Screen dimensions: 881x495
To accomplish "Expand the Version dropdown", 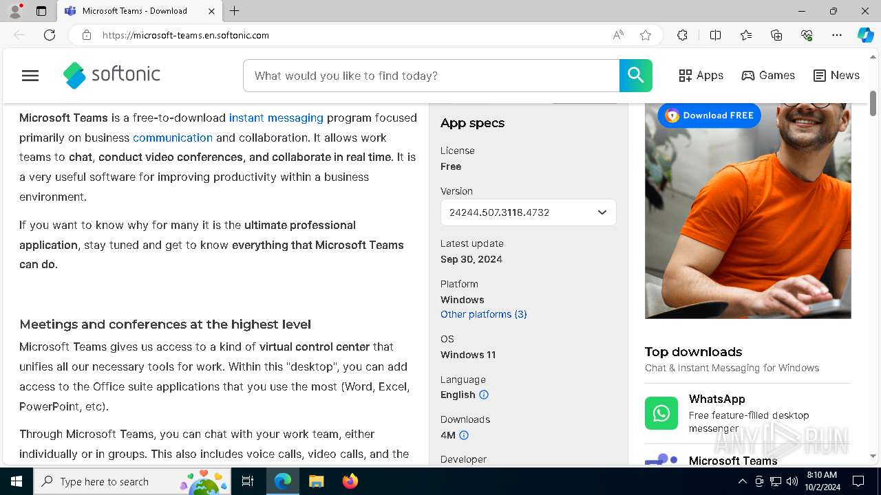I will [x=529, y=212].
